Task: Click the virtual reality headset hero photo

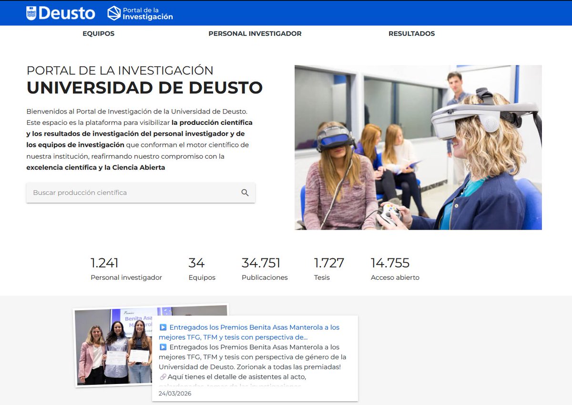Action: coord(418,147)
